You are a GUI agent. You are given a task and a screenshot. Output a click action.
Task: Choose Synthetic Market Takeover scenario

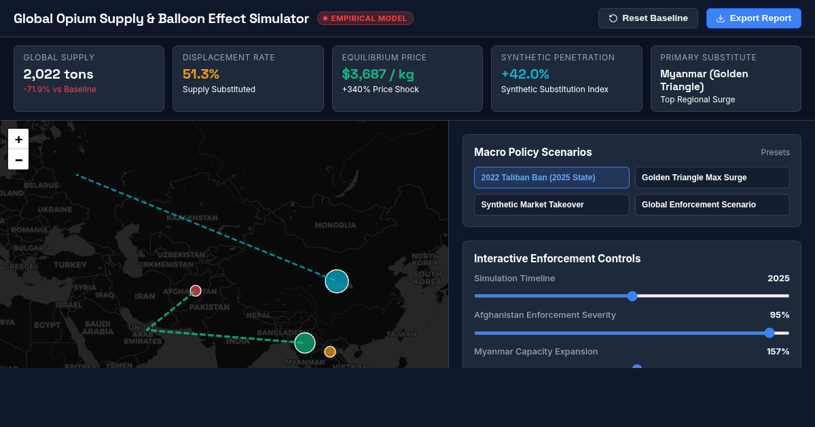pos(551,205)
